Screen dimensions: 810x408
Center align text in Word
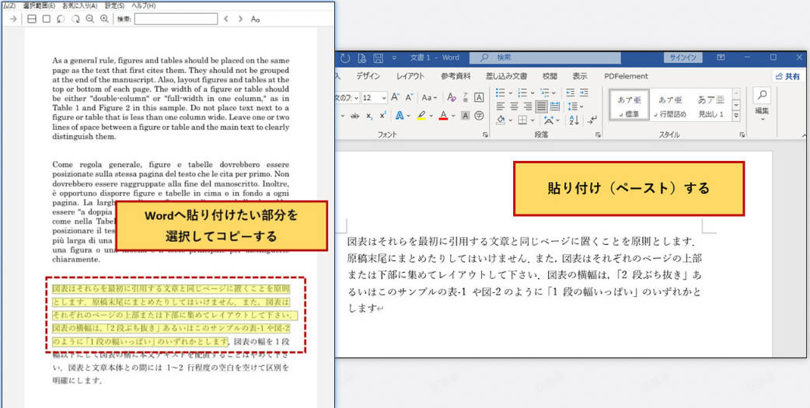coord(514,106)
